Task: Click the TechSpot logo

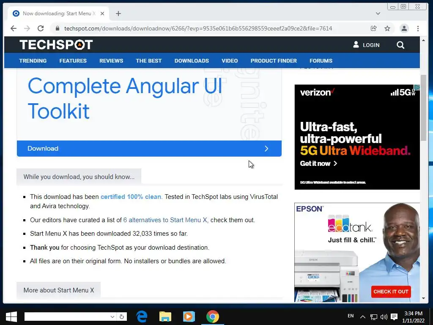Action: pos(56,45)
